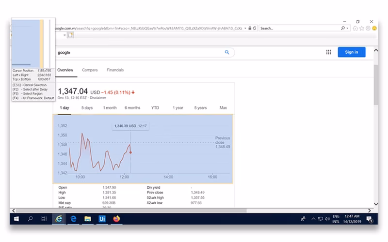The height and width of the screenshot is (242, 388).
Task: Click the blue Google search magnifier icon
Action: point(227,52)
